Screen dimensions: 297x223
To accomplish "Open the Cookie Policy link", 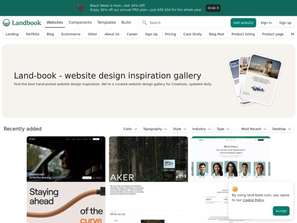I will [x=253, y=200].
